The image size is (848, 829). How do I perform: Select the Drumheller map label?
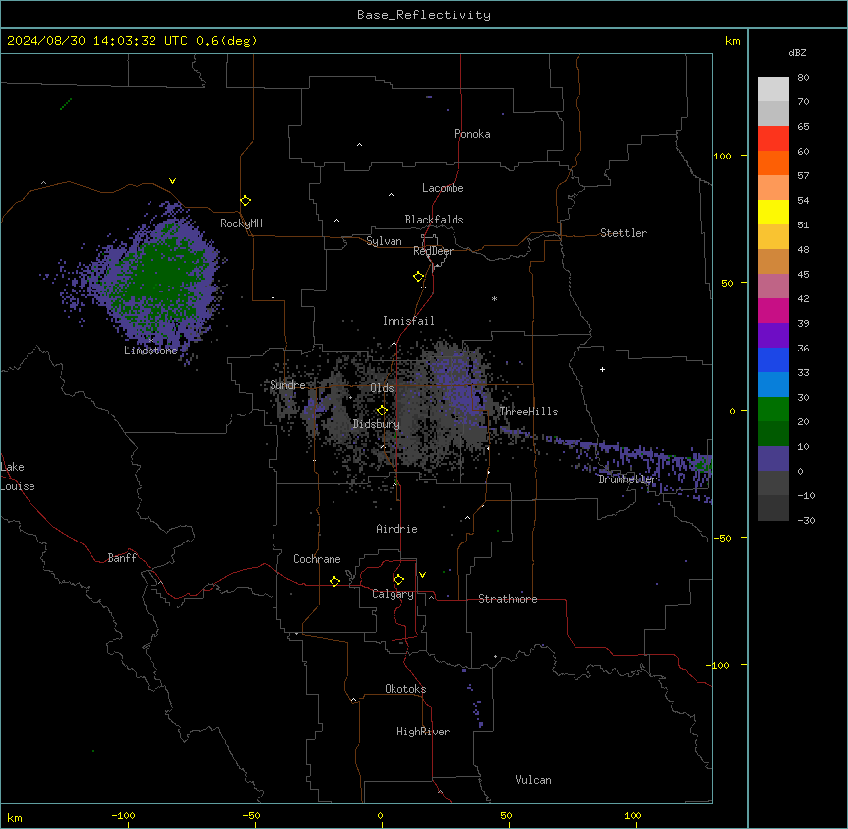628,479
